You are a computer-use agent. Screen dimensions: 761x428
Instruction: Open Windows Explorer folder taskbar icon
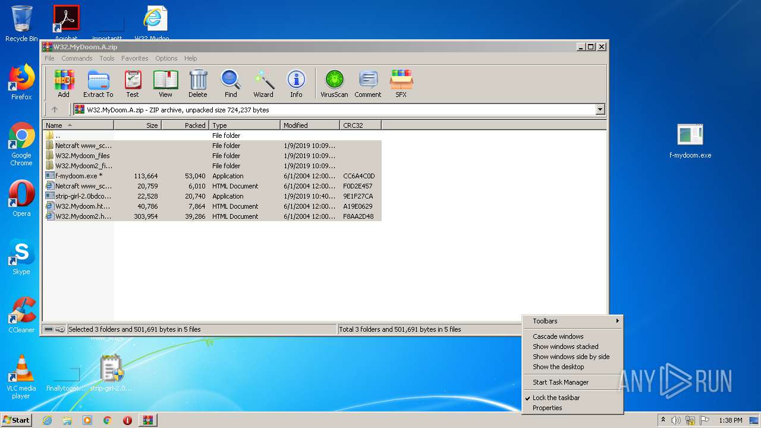pyautogui.click(x=67, y=420)
